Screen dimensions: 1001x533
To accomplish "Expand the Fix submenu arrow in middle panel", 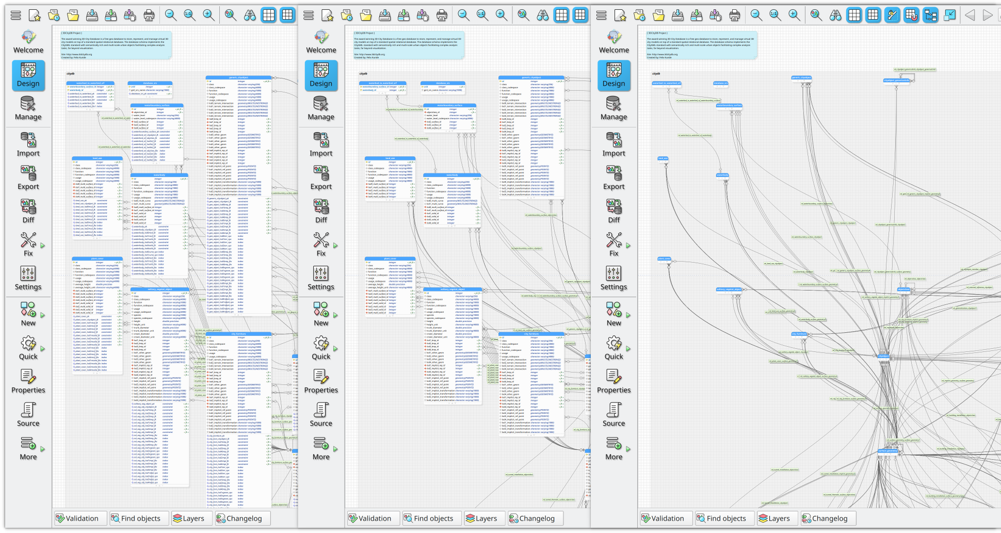I will pyautogui.click(x=335, y=246).
